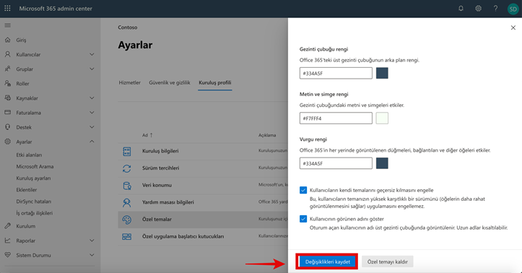Open Etki alanları in sidebar
522x273 pixels.
tap(29, 155)
